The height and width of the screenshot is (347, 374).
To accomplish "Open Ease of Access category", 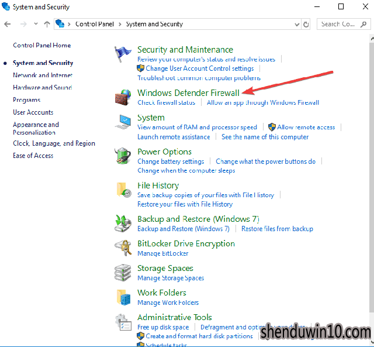I will click(33, 156).
